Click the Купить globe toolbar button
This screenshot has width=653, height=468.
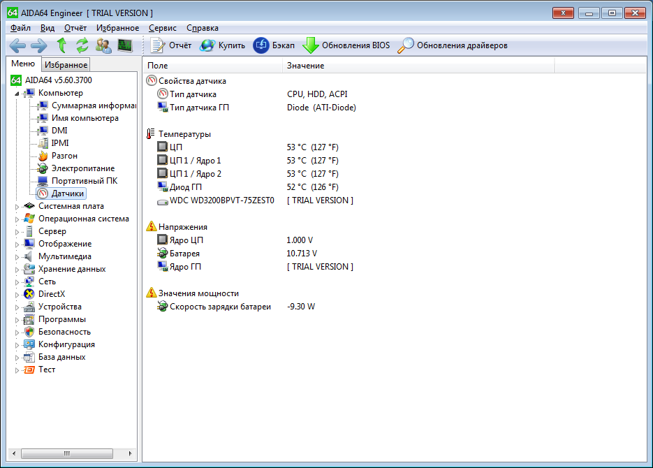222,45
